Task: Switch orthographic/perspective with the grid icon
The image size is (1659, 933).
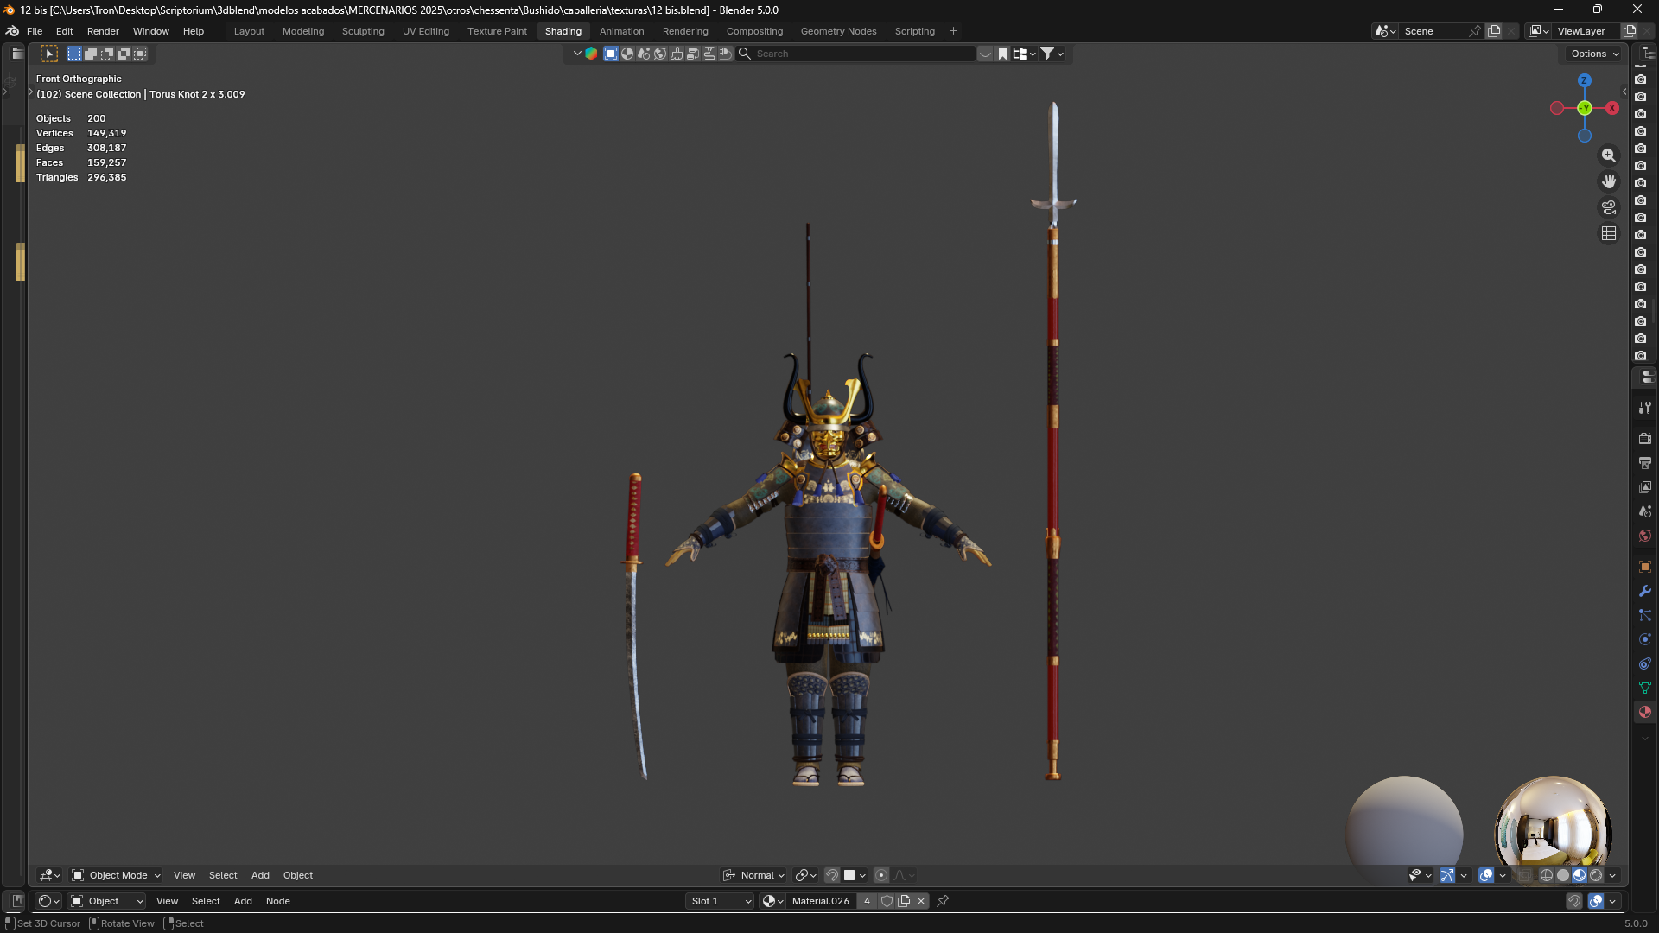Action: pos(1608,233)
